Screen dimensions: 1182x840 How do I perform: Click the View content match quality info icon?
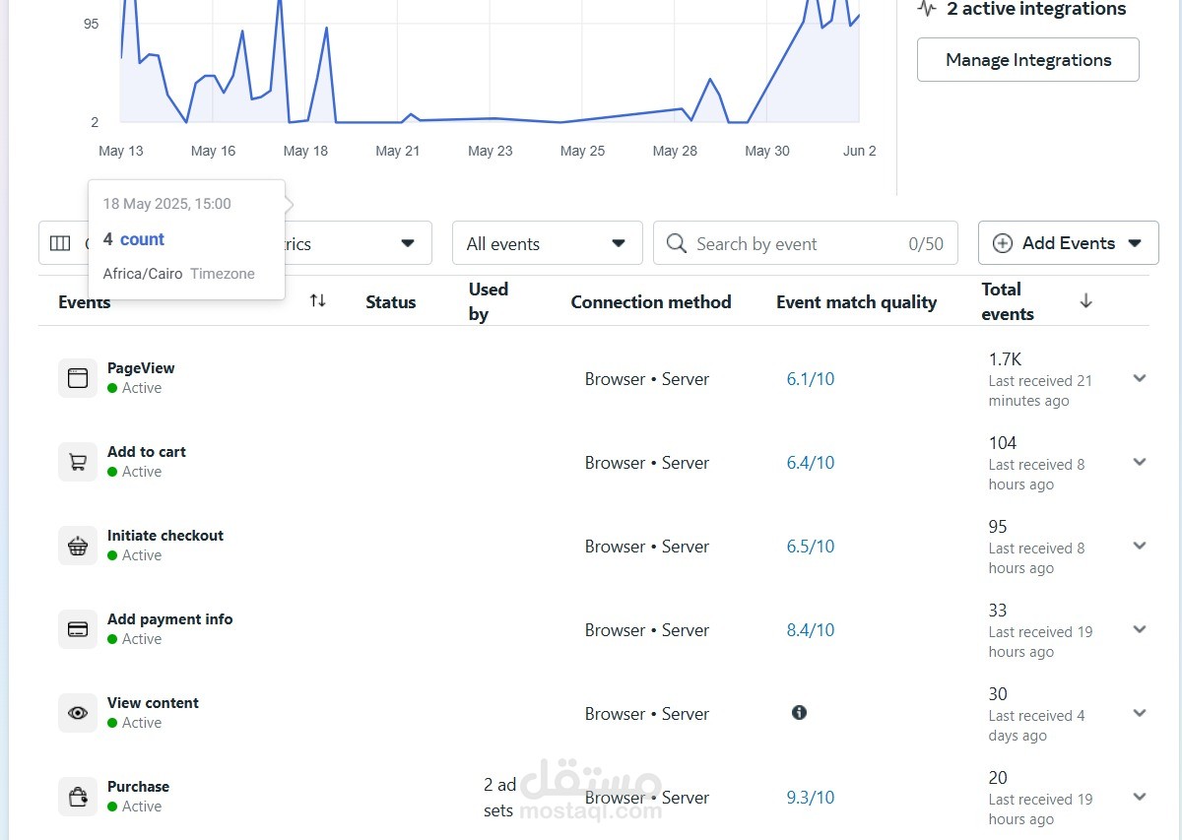(x=799, y=712)
